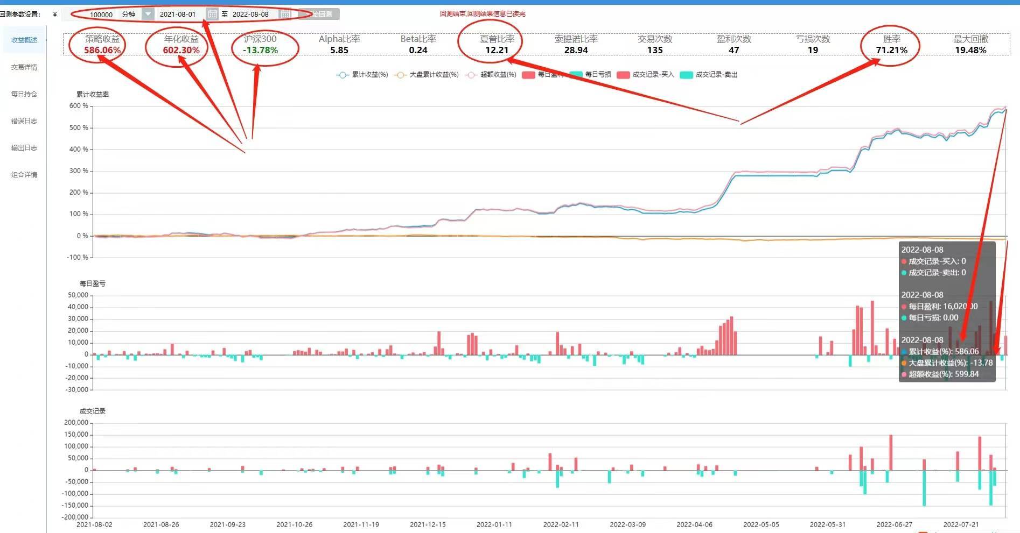Click the 亏损次数 value 19

click(x=813, y=50)
